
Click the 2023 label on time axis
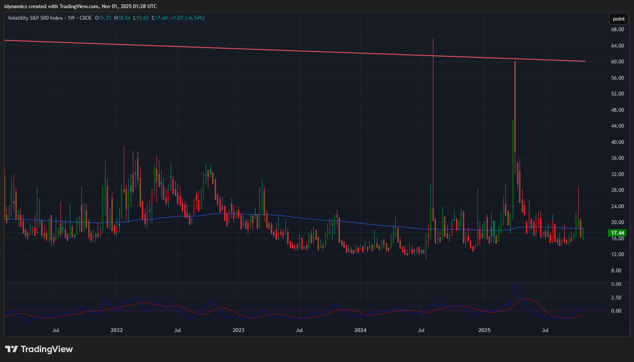click(238, 330)
